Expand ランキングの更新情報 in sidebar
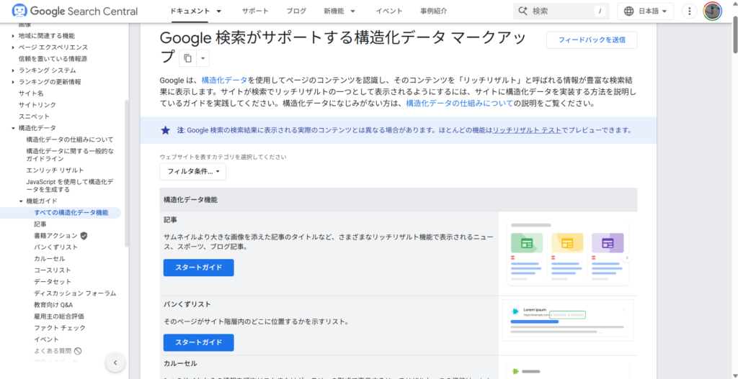The image size is (738, 379). [x=13, y=82]
